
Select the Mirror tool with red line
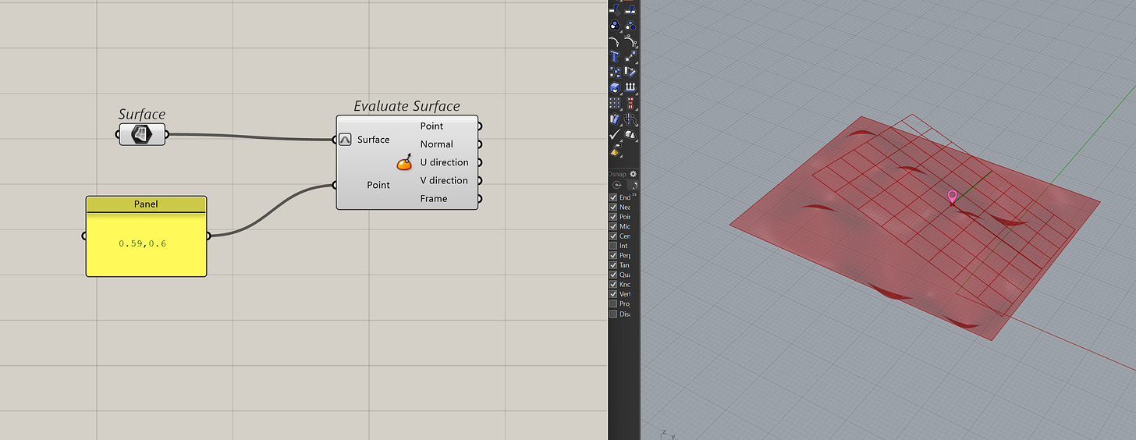click(630, 101)
